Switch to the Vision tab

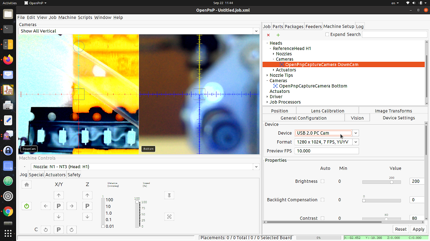[x=357, y=117]
